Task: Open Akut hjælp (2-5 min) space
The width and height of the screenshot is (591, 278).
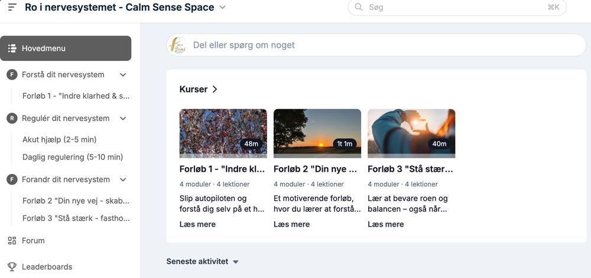Action: coord(59,140)
